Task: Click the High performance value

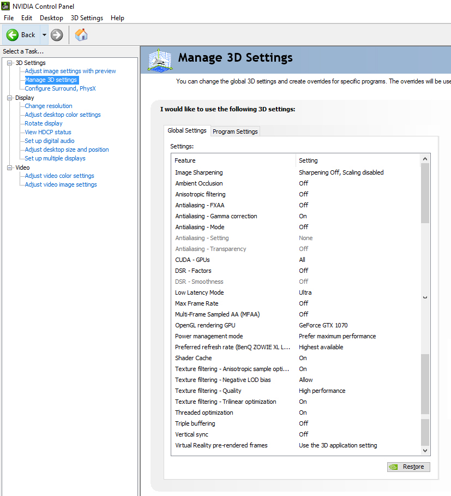Action: pos(322,391)
